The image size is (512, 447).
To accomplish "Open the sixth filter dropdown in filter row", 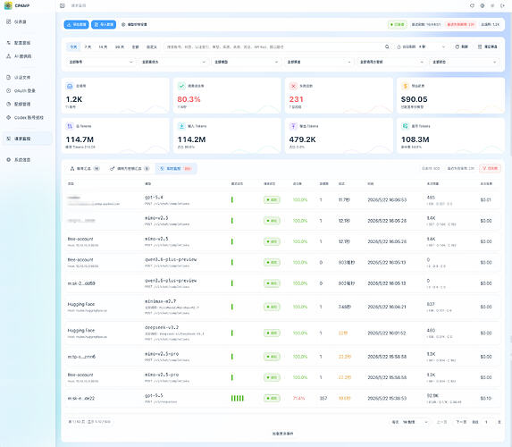I will pyautogui.click(x=465, y=62).
